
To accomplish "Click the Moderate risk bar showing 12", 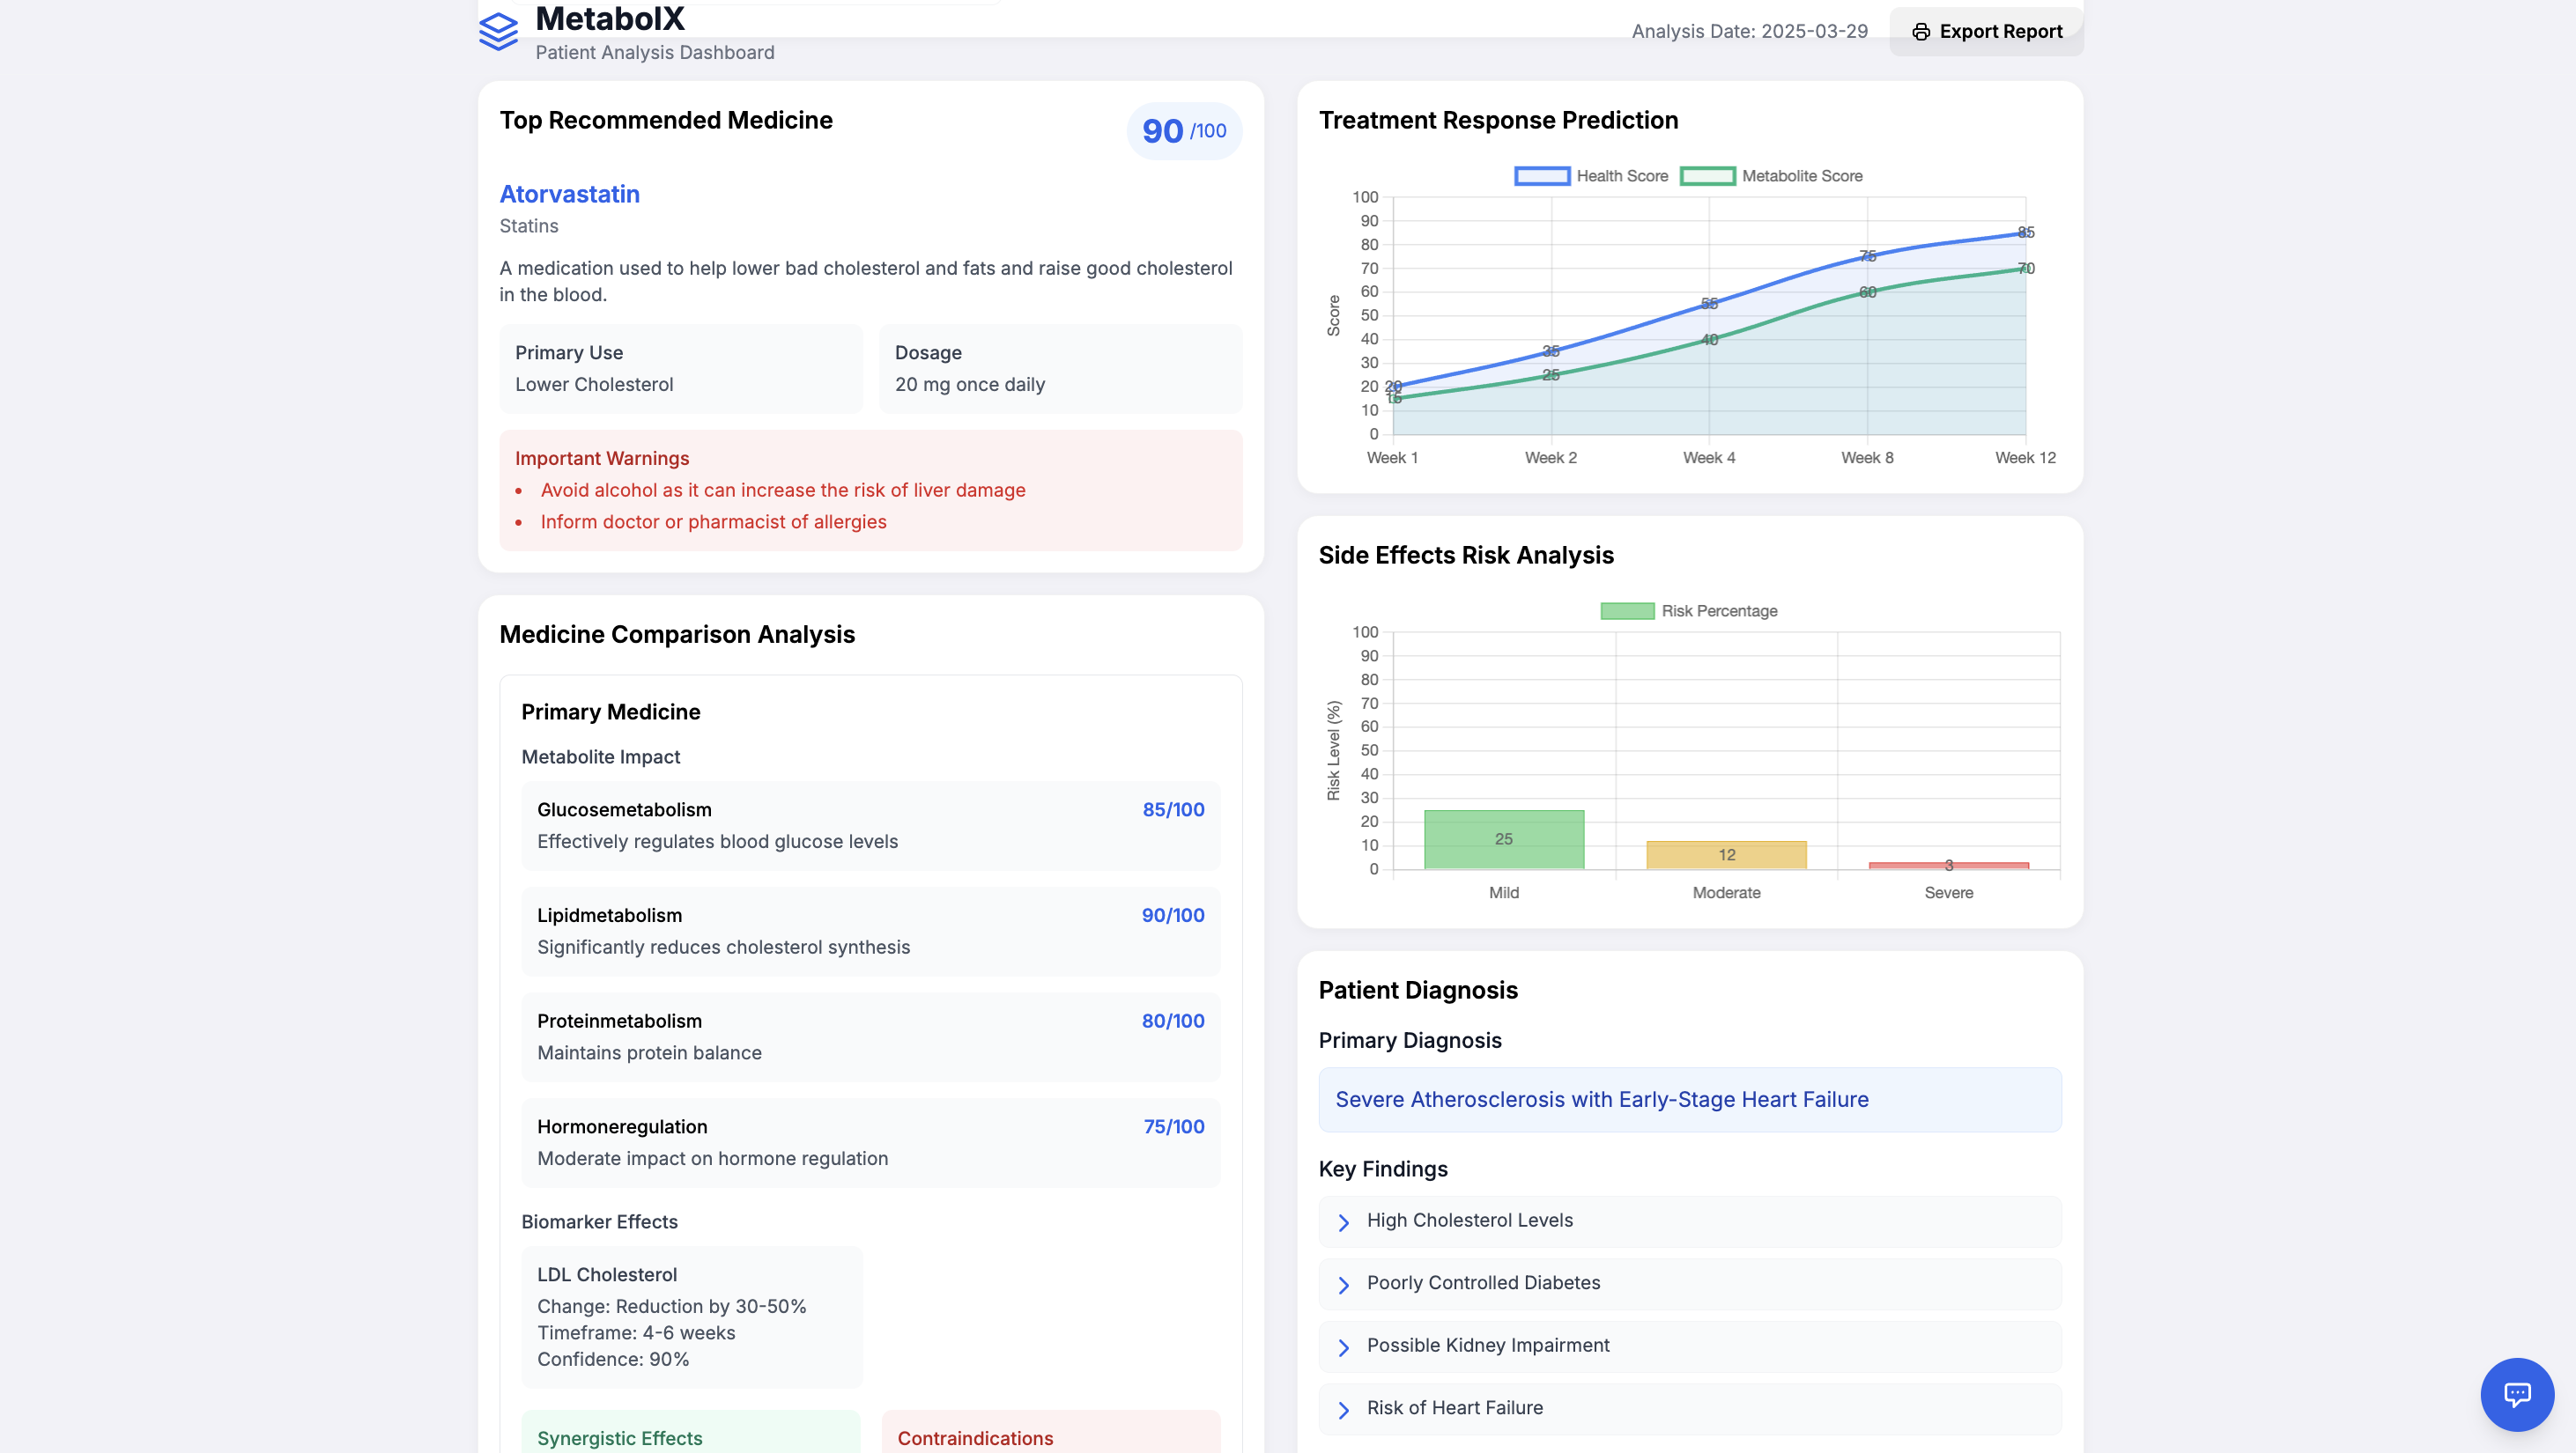I will (1726, 854).
